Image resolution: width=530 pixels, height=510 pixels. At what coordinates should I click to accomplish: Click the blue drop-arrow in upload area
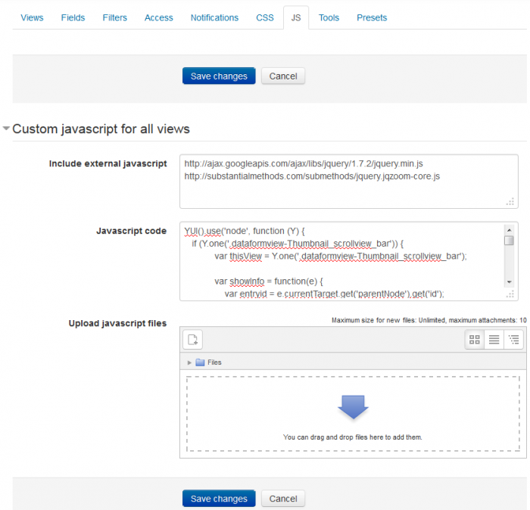[352, 407]
